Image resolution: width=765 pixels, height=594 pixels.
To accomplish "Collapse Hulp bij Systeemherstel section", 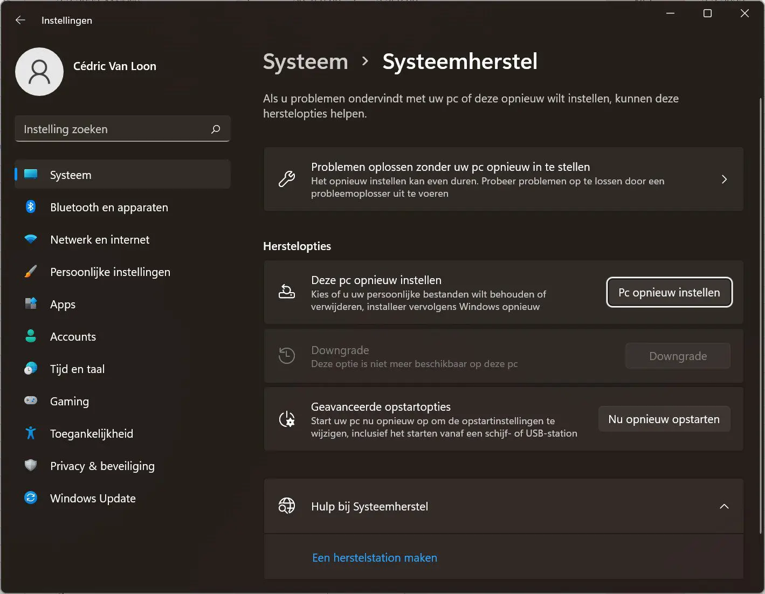I will (724, 506).
